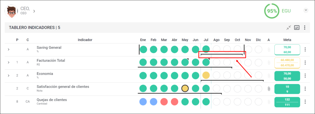Select blue Ene dot for Quejas de clientes
The height and width of the screenshot is (114, 315).
click(x=143, y=102)
